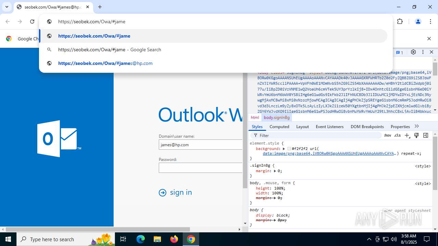The image size is (438, 246).
Task: Close the seobek.com tab
Action: pos(88,7)
